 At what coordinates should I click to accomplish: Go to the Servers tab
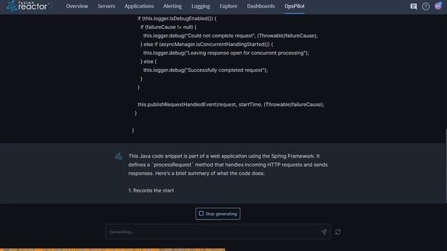[106, 6]
